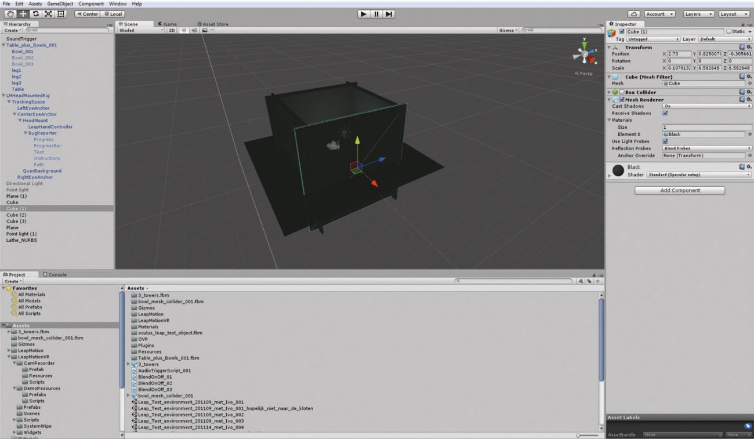754x439 pixels.
Task: Open the Assets menu
Action: coord(35,3)
